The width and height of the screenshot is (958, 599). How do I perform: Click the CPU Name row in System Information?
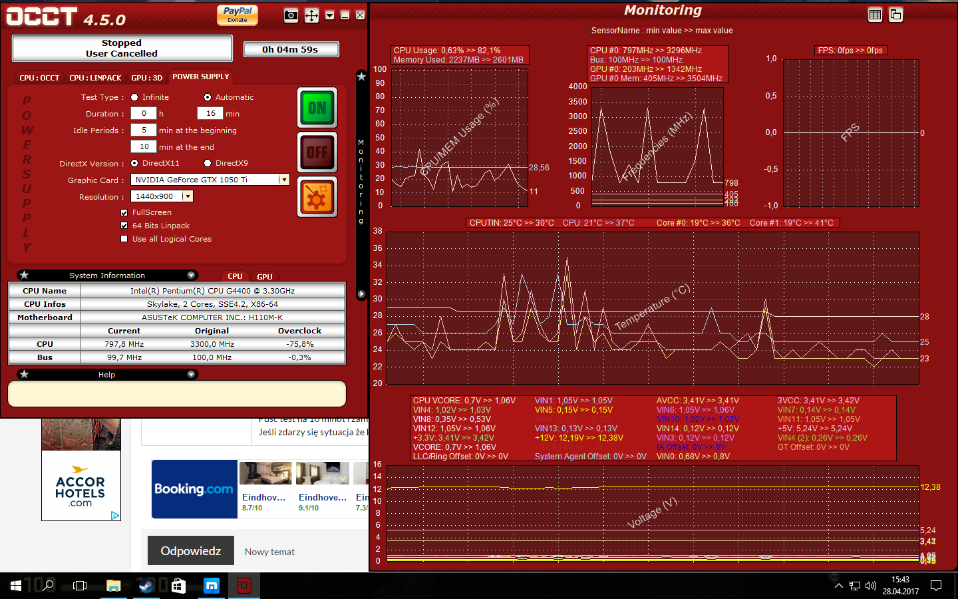point(177,291)
